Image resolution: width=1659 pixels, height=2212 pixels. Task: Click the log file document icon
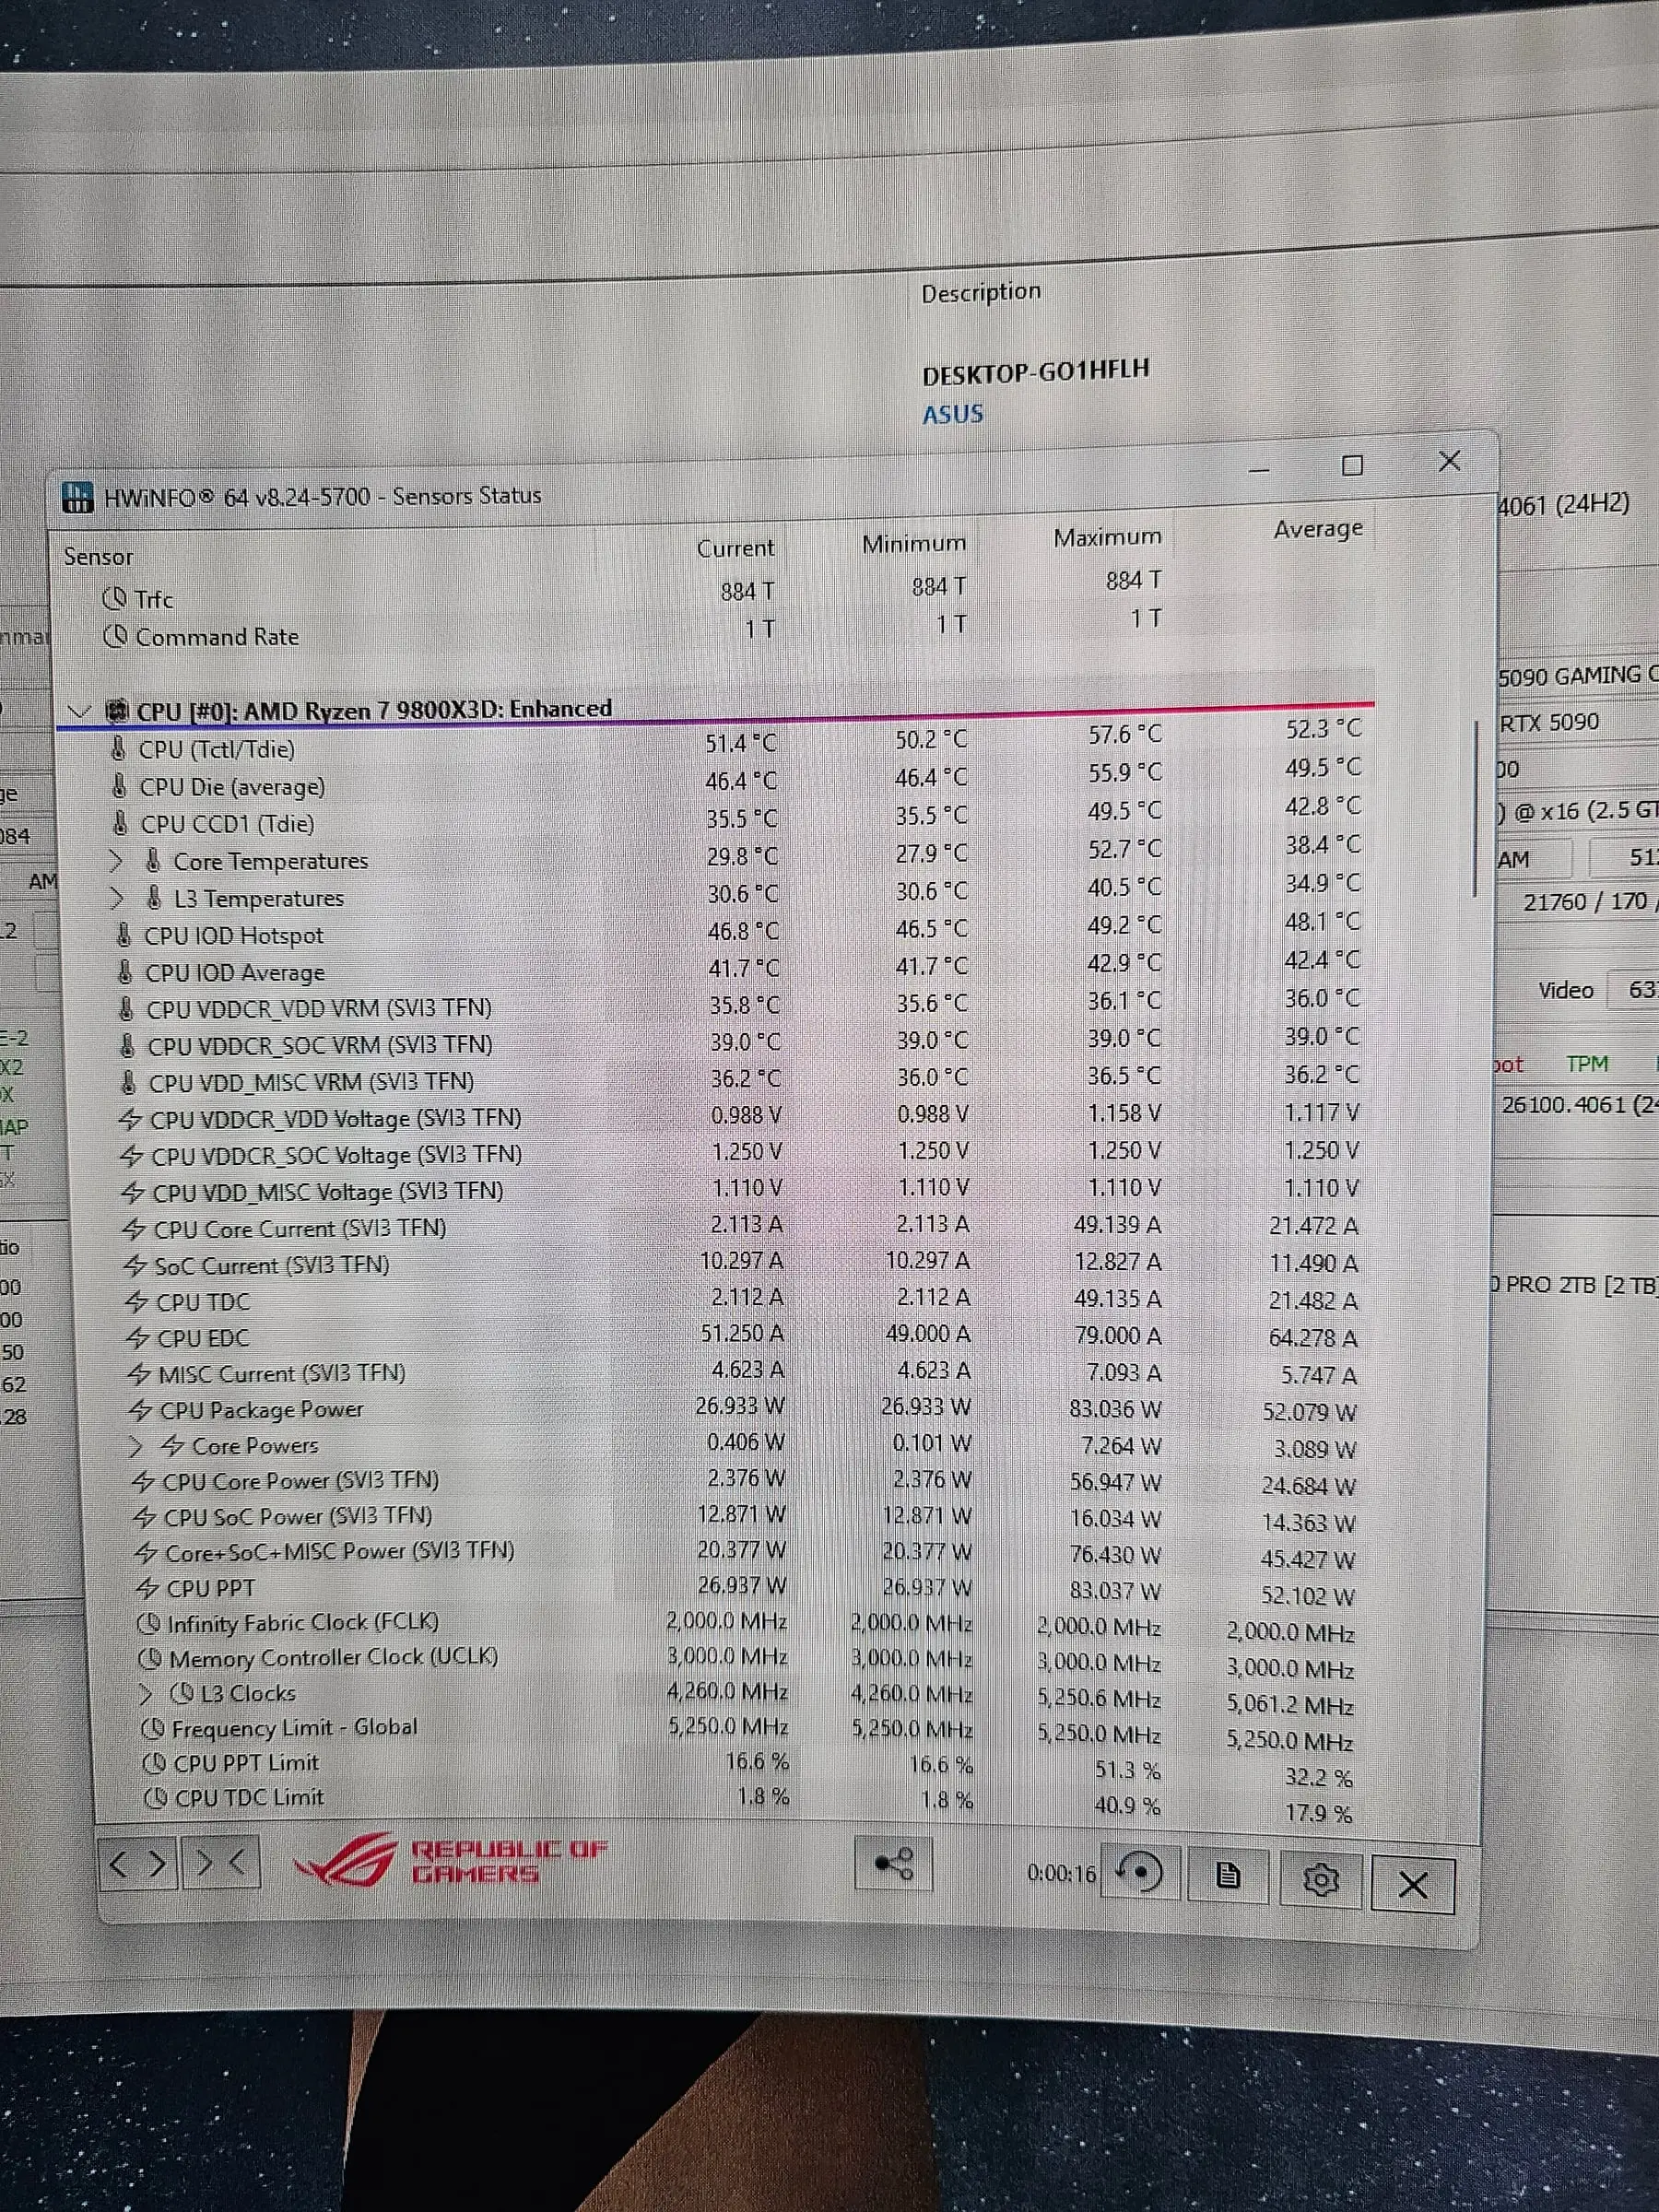coord(1227,1875)
